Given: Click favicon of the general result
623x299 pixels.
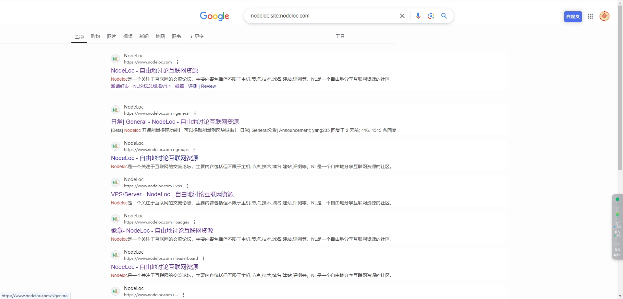Looking at the screenshot, I should click(x=116, y=110).
